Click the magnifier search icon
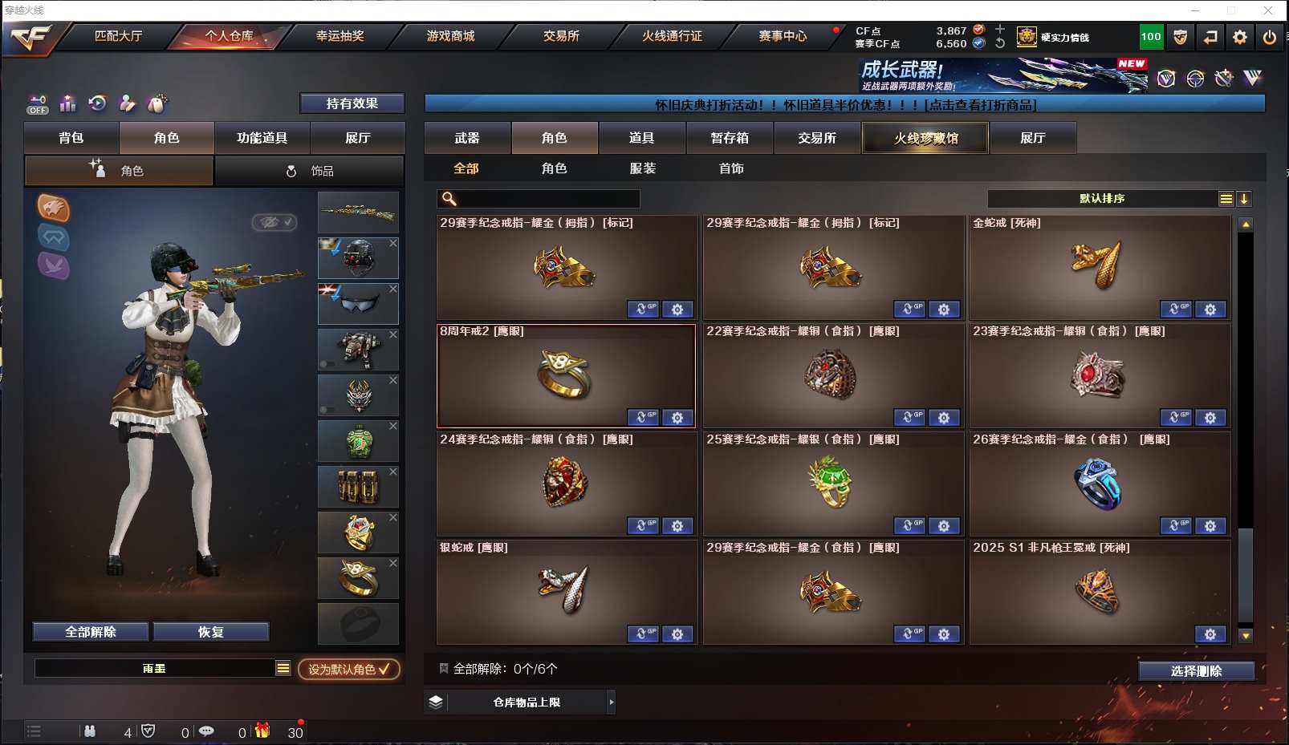Screen dimensions: 1289x745 click(x=449, y=198)
